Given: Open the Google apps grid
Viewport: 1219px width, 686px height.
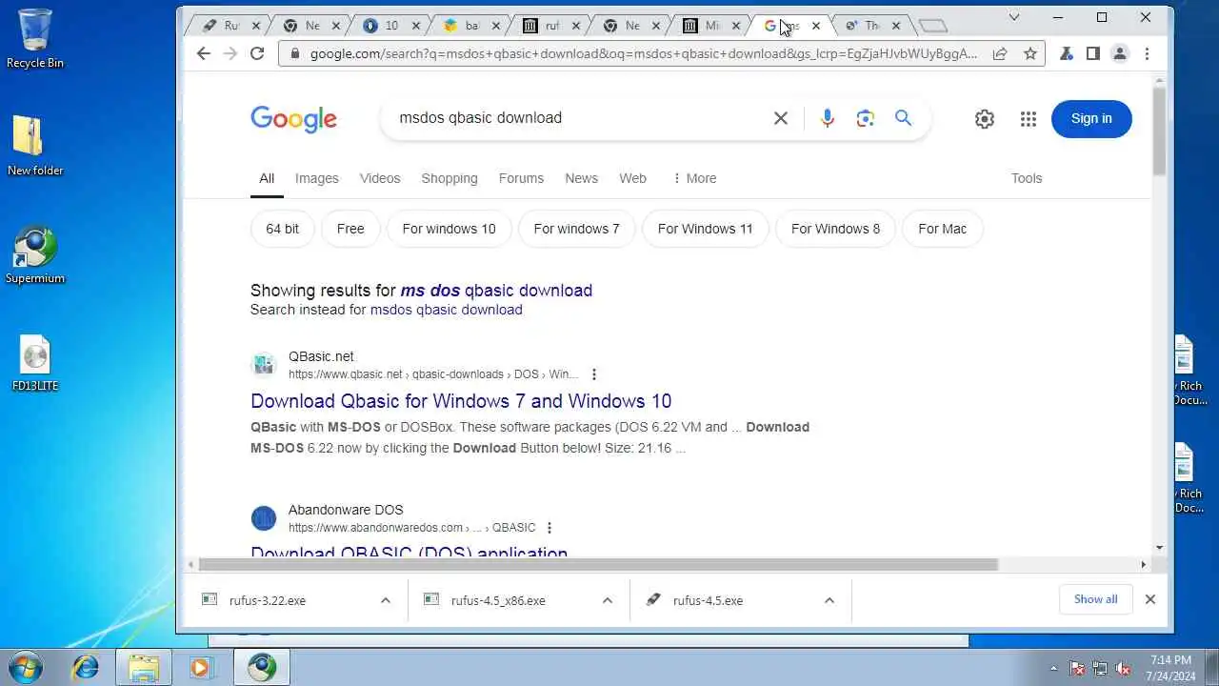Looking at the screenshot, I should 1029,119.
